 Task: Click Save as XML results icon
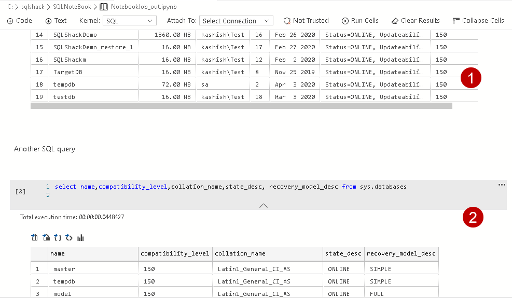coord(69,238)
